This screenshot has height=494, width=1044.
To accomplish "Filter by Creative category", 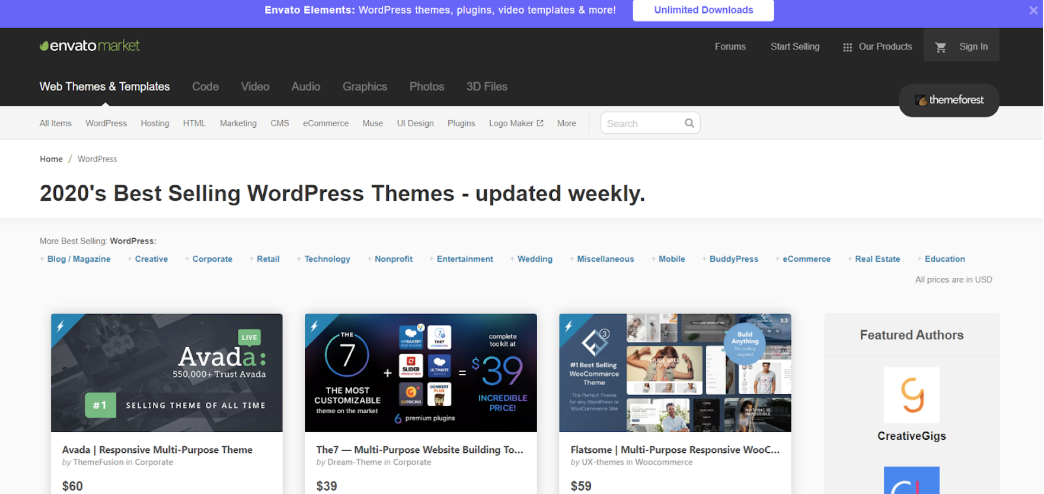I will [151, 259].
